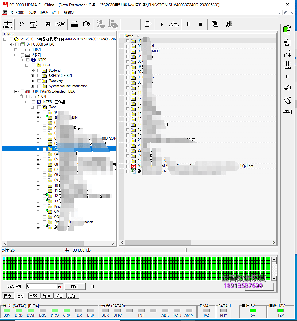This screenshot has height=321, width=297.
Task: Click the copy-with-cross sidebar icon
Action: 287,100
